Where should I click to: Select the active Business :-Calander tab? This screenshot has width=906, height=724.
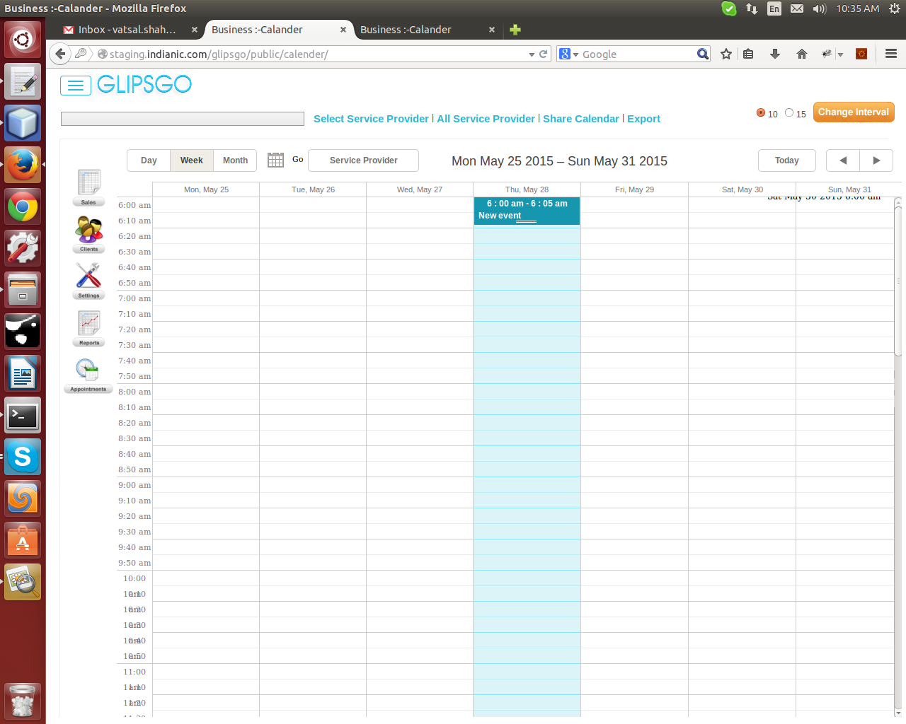257,30
